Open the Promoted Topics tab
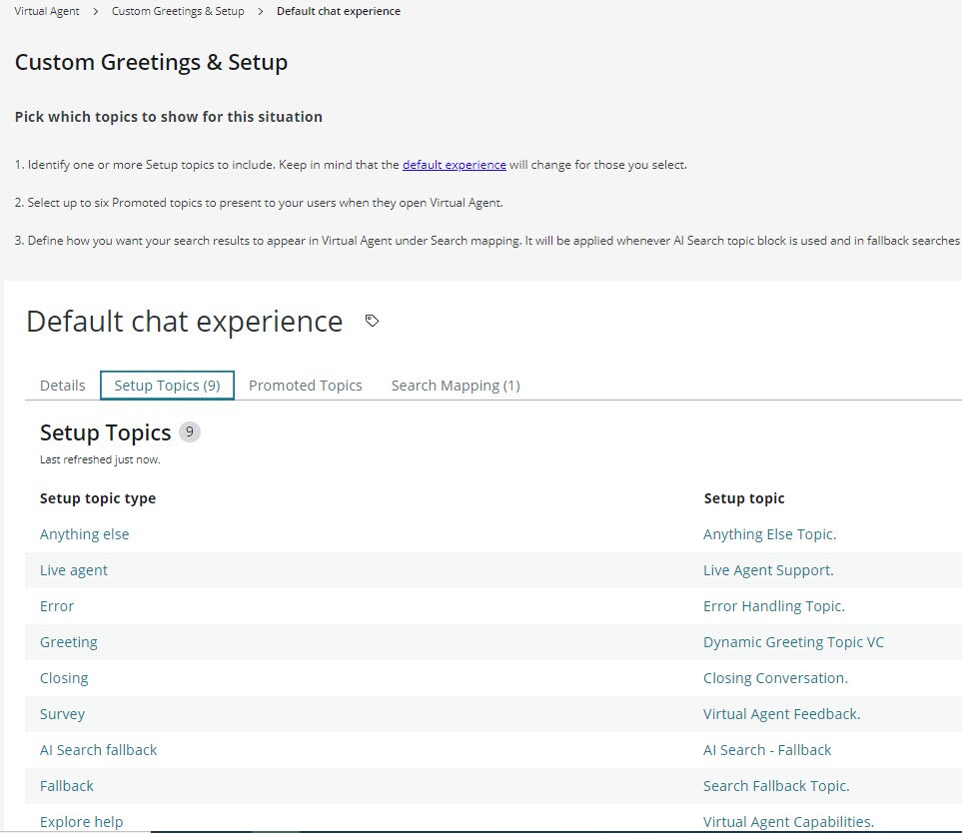The image size is (962, 833). 305,385
